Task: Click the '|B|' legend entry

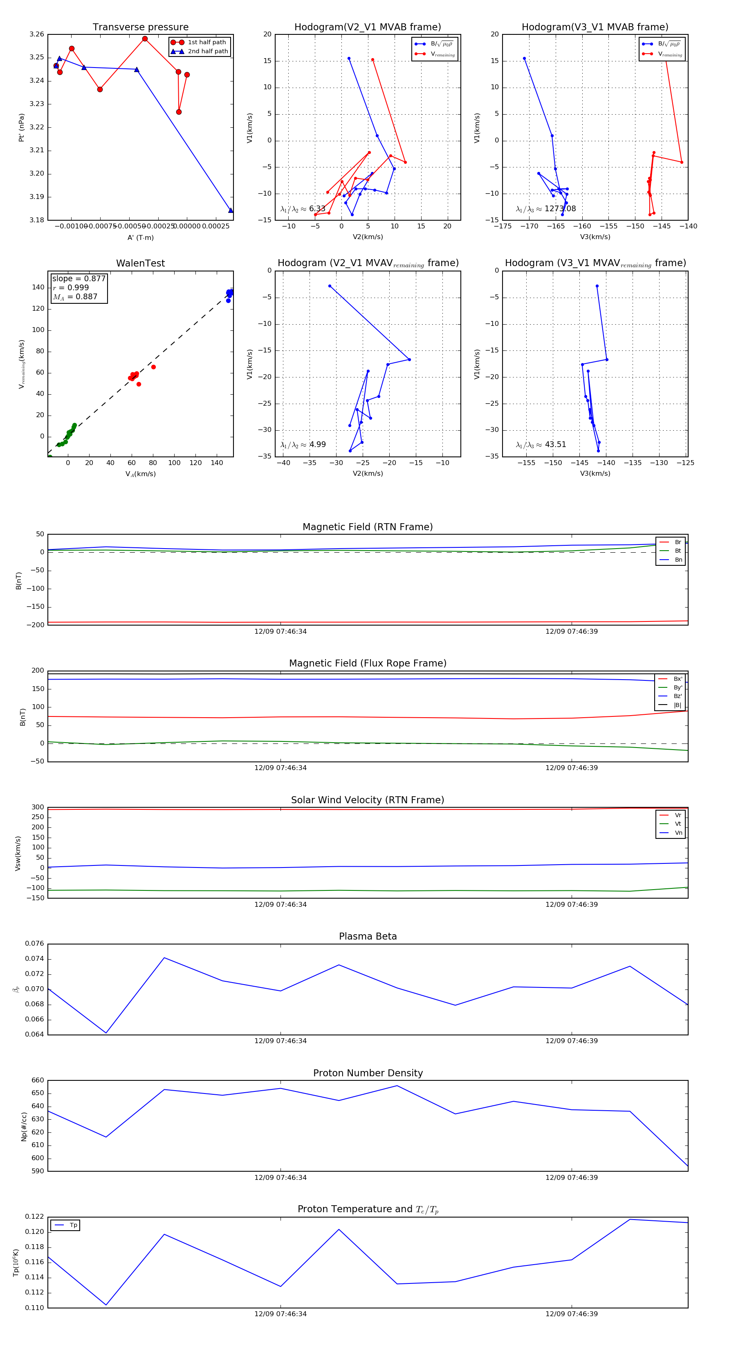Action: (x=671, y=705)
